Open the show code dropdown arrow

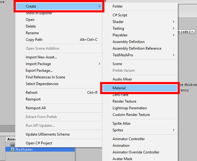tap(192, 32)
